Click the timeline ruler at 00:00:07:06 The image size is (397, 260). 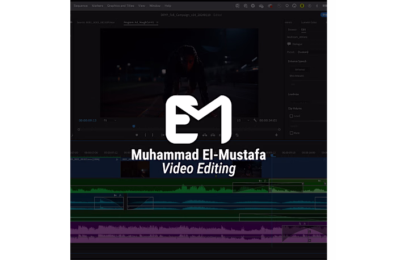pyautogui.click(x=91, y=153)
